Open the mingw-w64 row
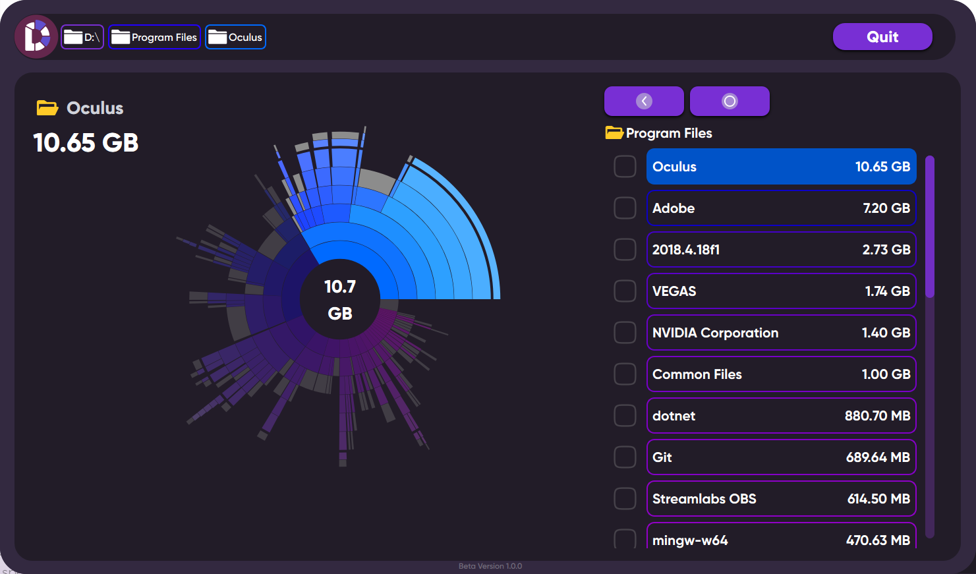The height and width of the screenshot is (574, 976). click(x=781, y=536)
